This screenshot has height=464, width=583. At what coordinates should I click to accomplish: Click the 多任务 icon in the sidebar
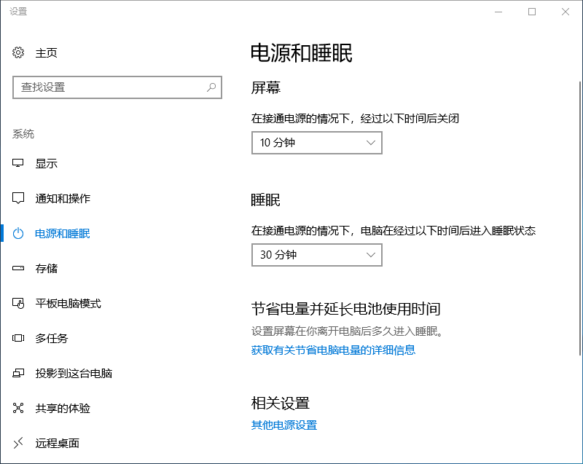19,338
